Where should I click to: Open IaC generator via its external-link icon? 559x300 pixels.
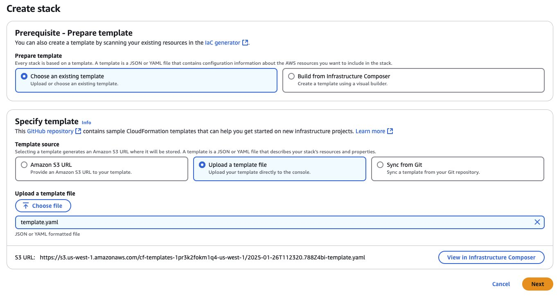click(245, 42)
